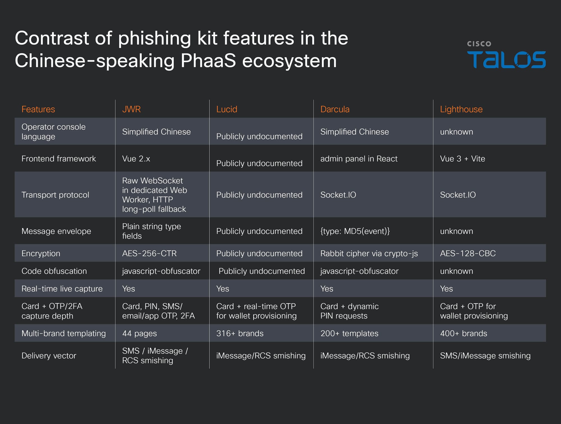Select the Operator console language row label
The image size is (561, 424).
pyautogui.click(x=54, y=131)
